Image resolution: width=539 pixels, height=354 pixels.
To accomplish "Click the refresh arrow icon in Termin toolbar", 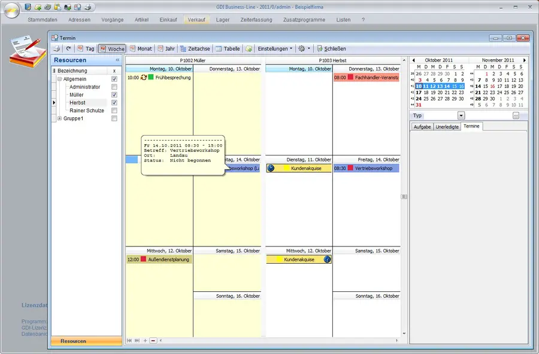I will click(68, 48).
